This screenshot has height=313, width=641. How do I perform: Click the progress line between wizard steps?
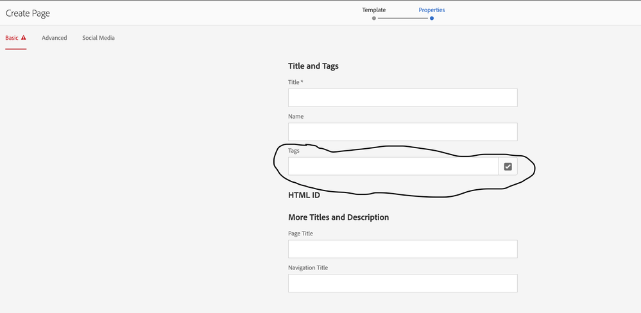(x=402, y=19)
